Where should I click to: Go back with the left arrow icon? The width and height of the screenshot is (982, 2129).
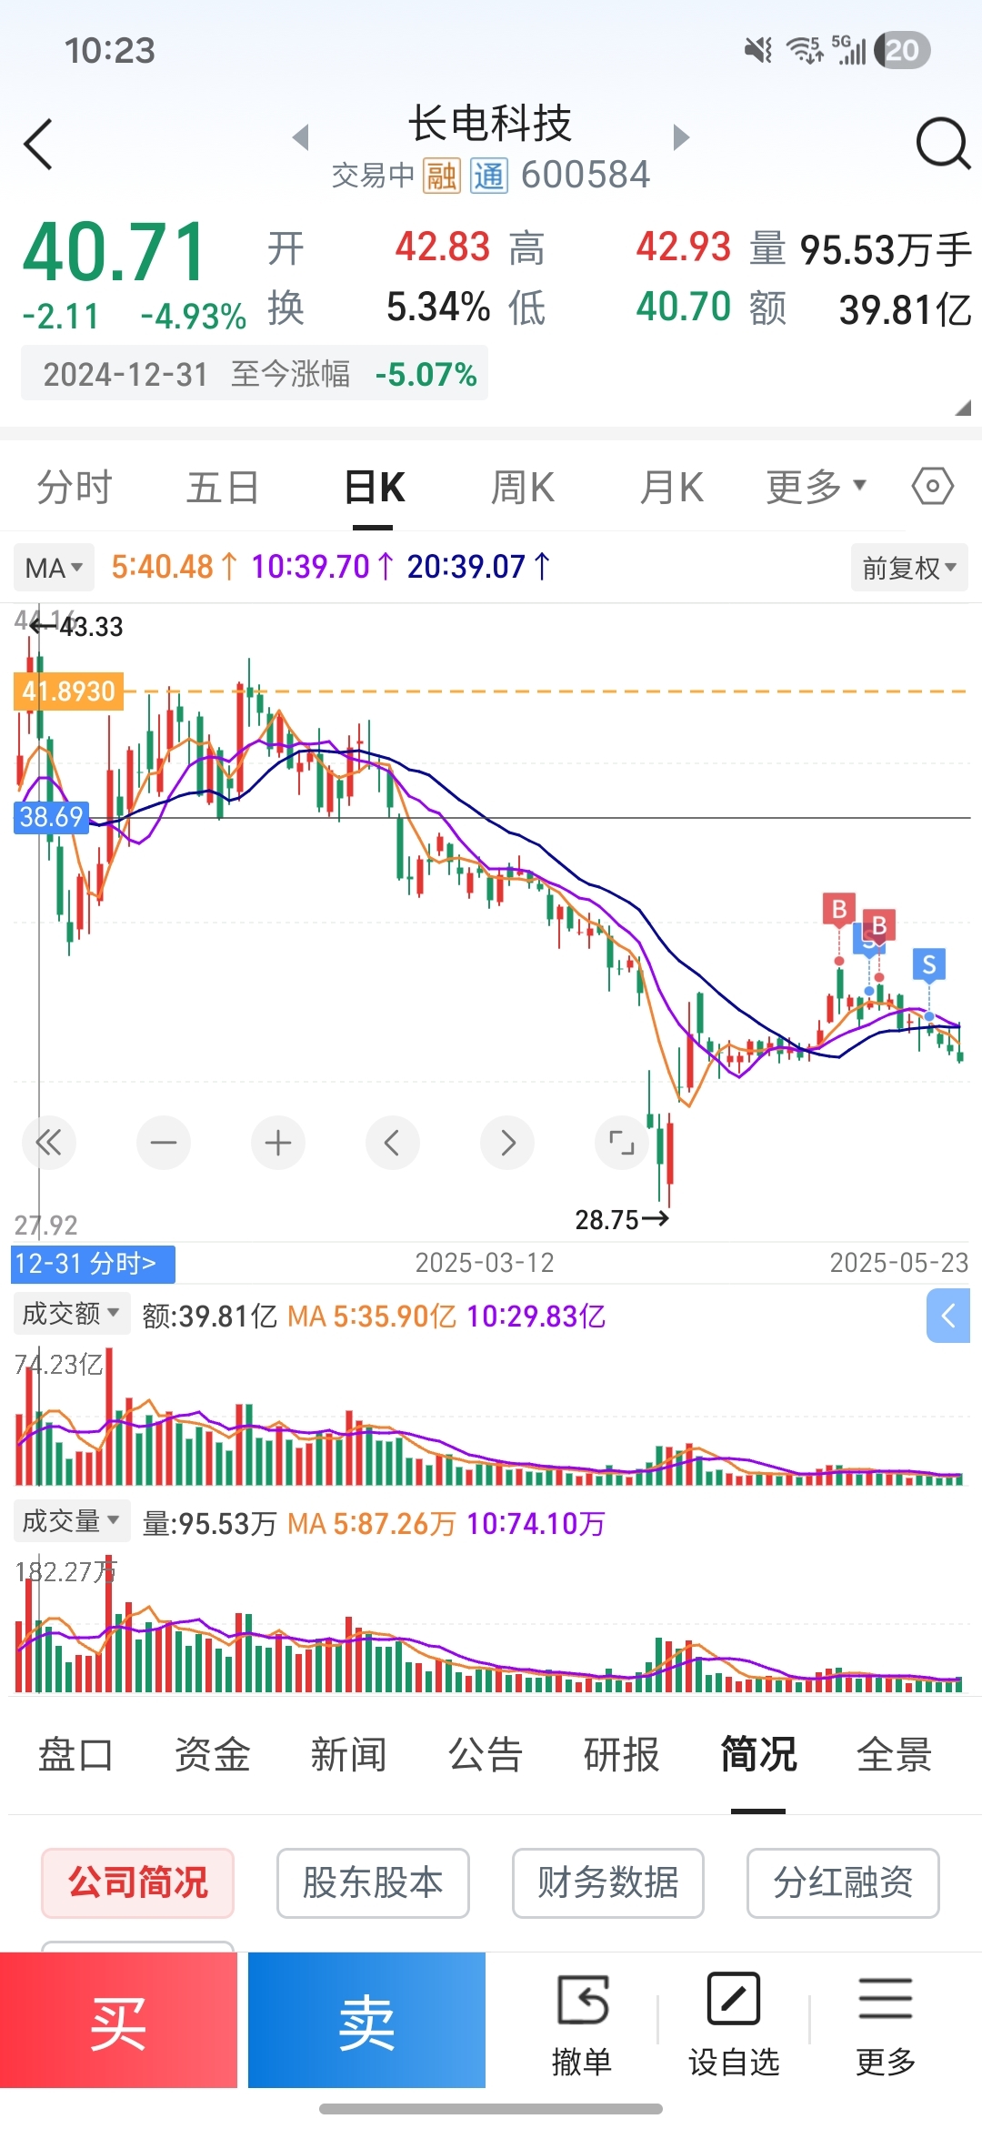(x=38, y=144)
